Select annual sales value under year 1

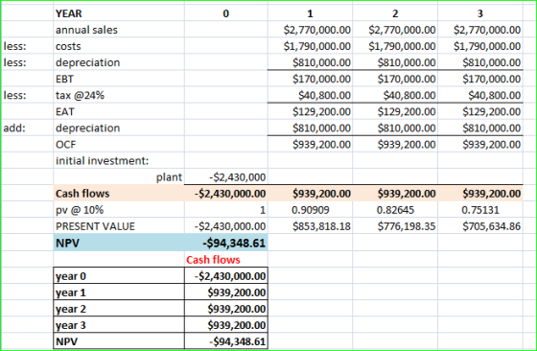310,30
